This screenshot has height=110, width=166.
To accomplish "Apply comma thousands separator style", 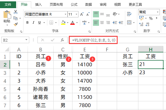I will coord(157,18).
